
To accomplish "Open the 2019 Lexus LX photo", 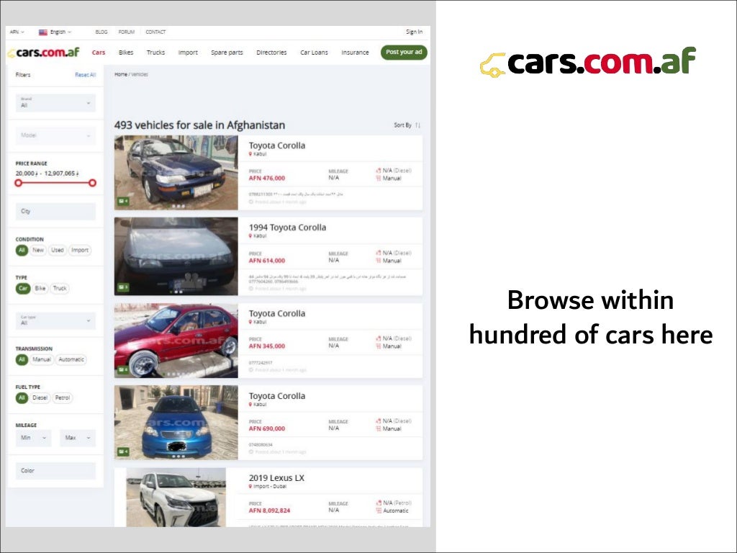I will click(176, 498).
